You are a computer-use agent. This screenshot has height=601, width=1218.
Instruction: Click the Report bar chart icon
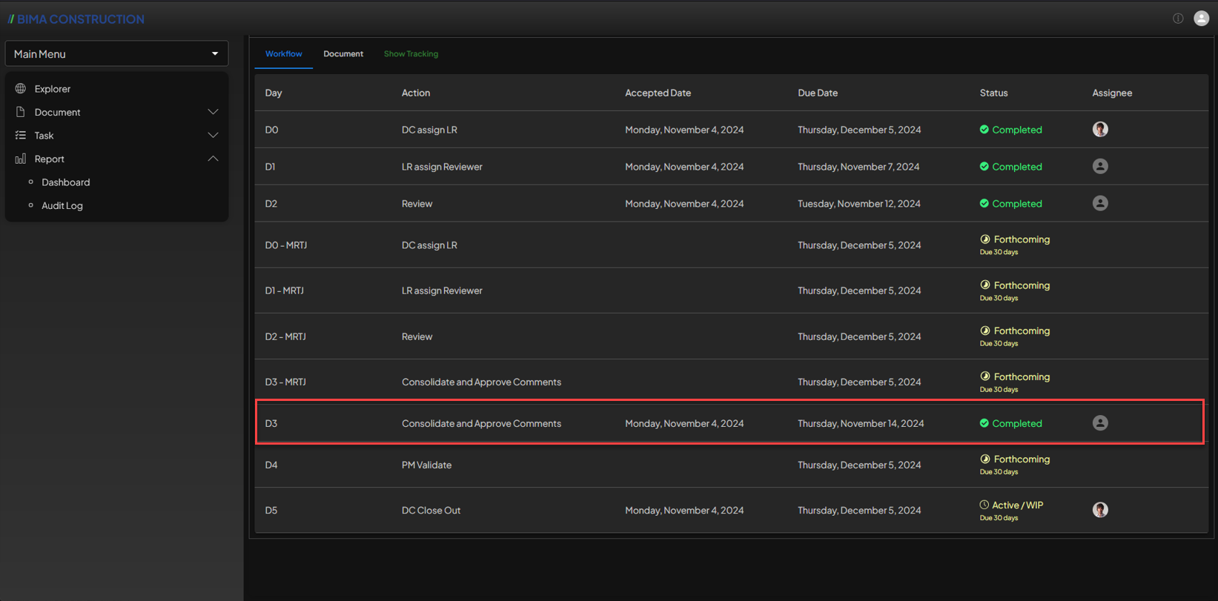point(21,159)
